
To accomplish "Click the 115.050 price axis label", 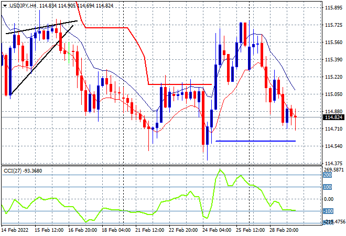I will [x=333, y=94].
